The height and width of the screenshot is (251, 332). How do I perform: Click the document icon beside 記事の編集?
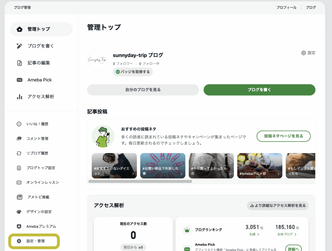click(19, 63)
